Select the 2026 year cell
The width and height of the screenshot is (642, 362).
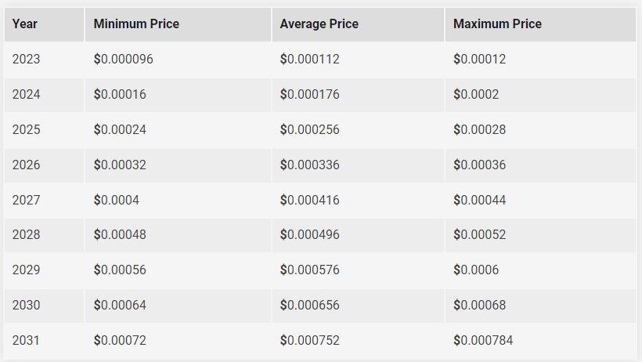44,165
